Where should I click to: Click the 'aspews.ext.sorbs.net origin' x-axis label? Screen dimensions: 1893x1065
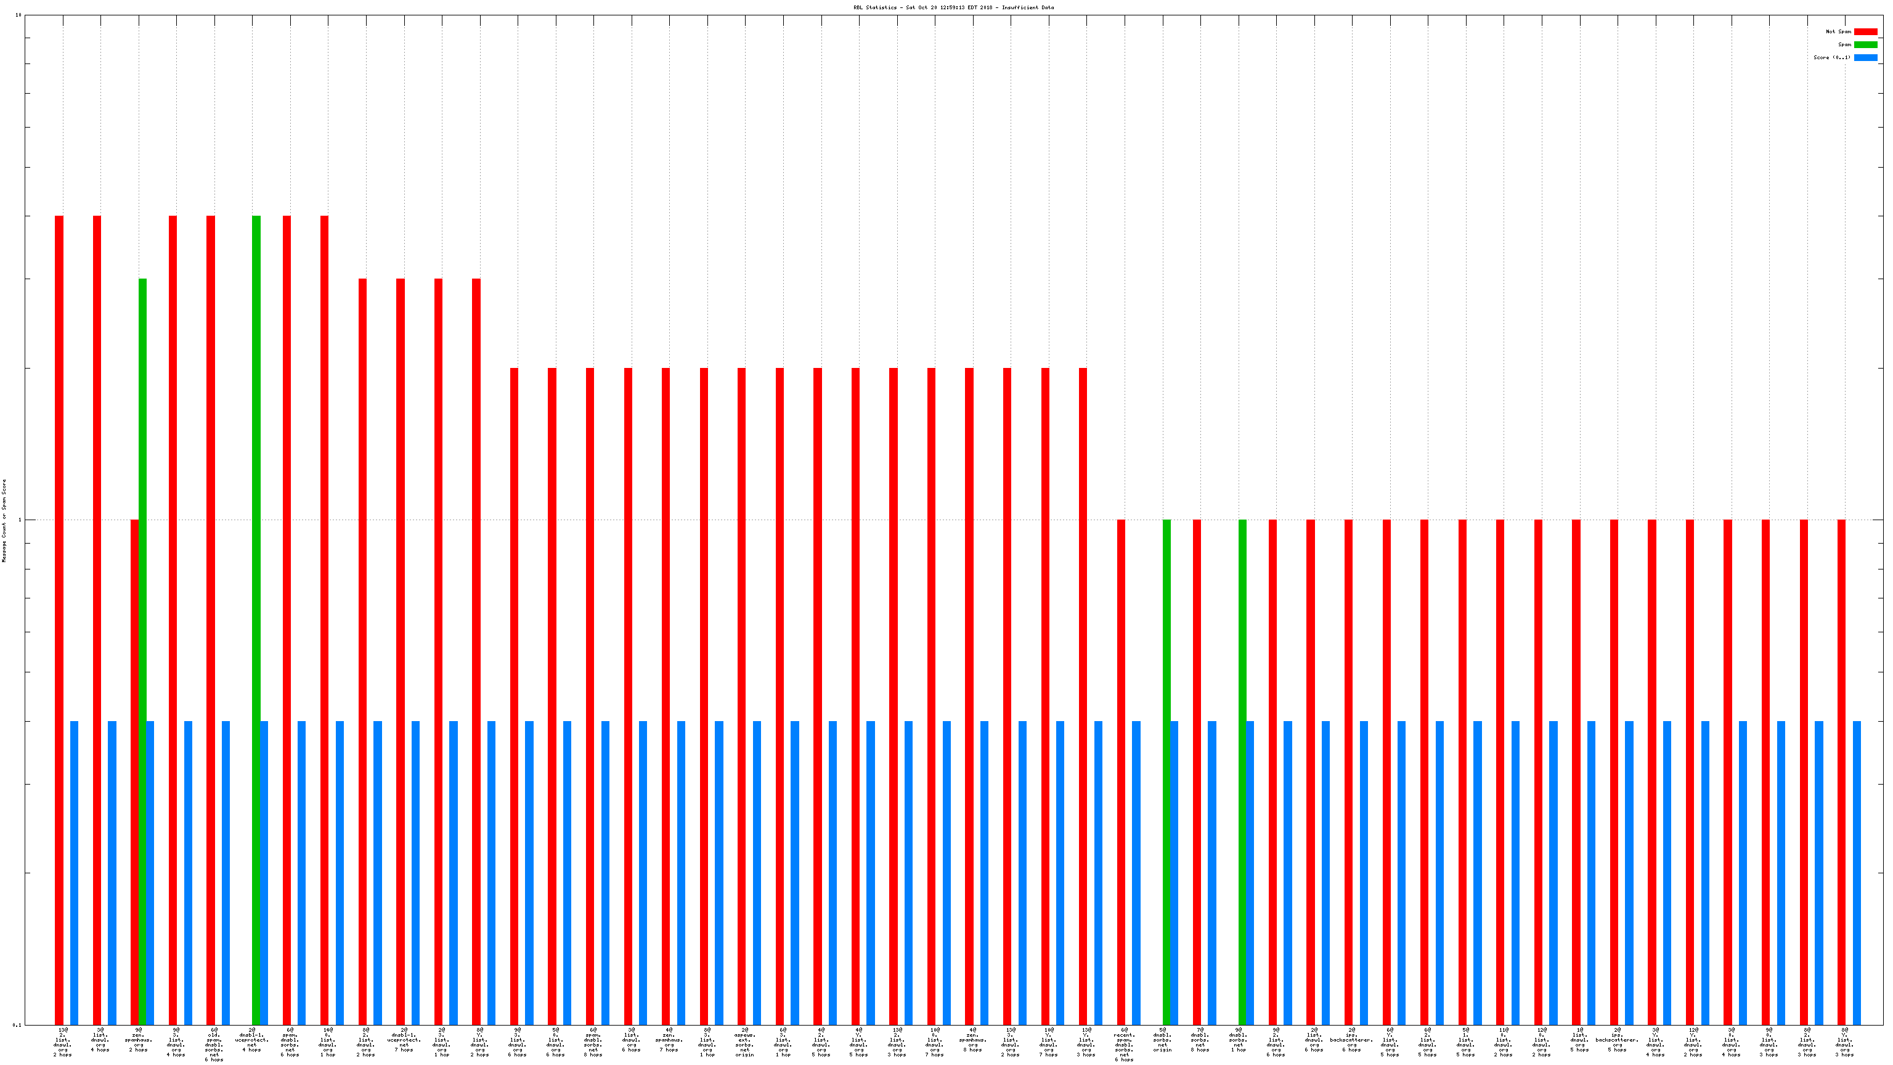pyautogui.click(x=744, y=1042)
